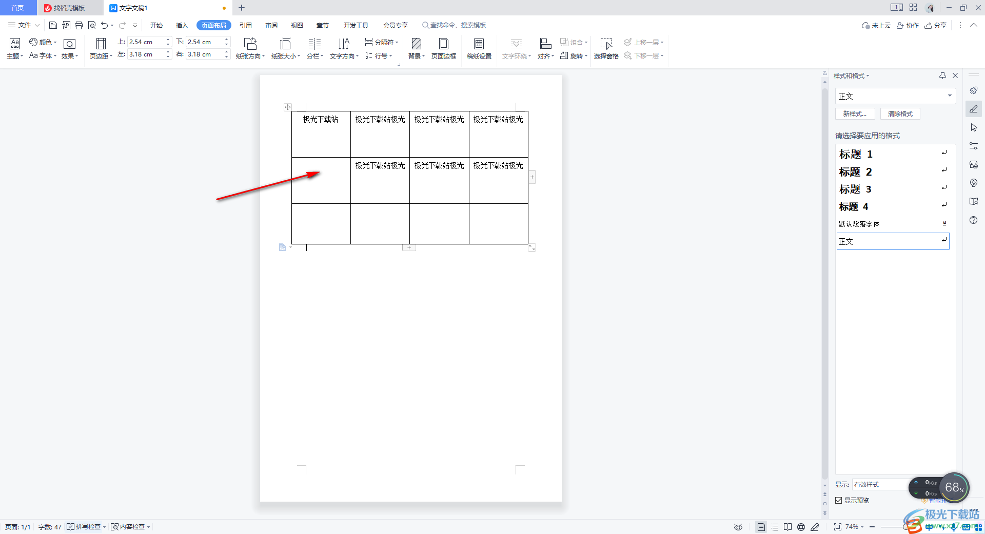Image resolution: width=985 pixels, height=534 pixels.
Task: Click the Save icon in quick toolbar
Action: pyautogui.click(x=53, y=25)
